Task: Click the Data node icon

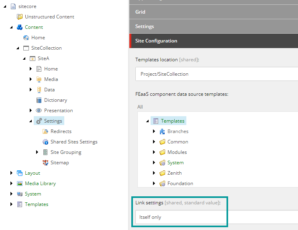Action: click(39, 90)
